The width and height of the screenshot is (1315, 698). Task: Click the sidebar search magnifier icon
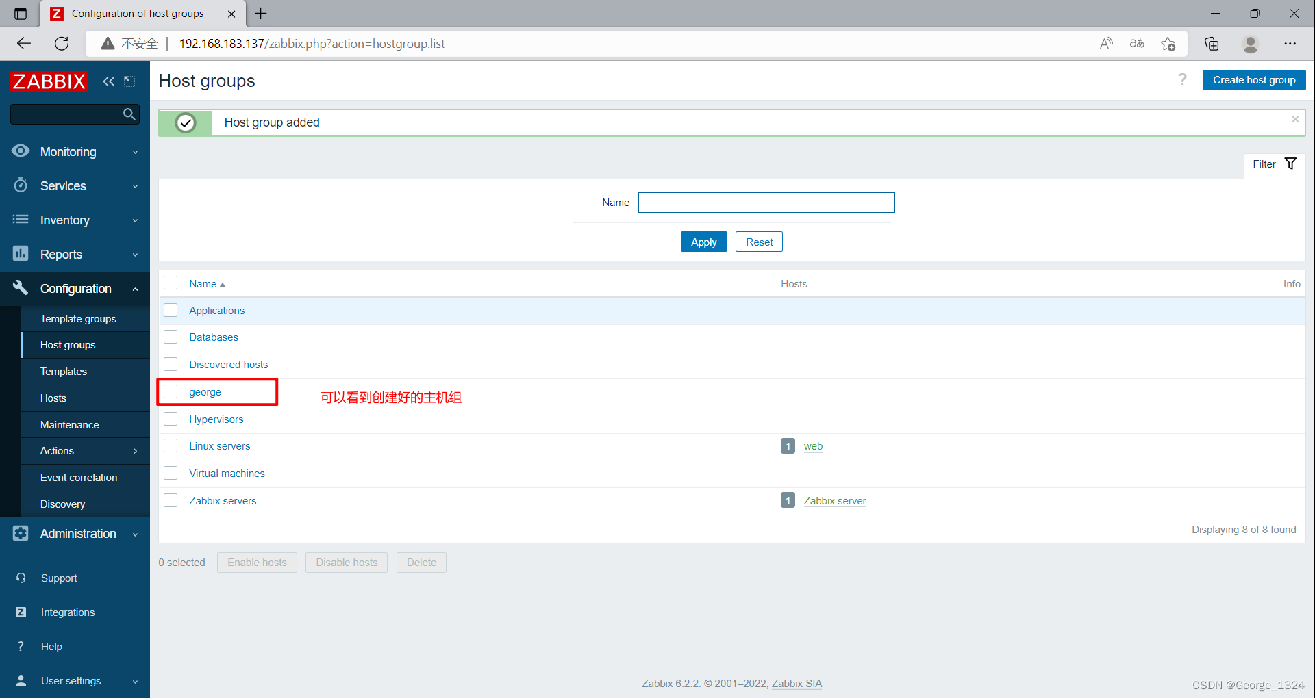pos(129,114)
